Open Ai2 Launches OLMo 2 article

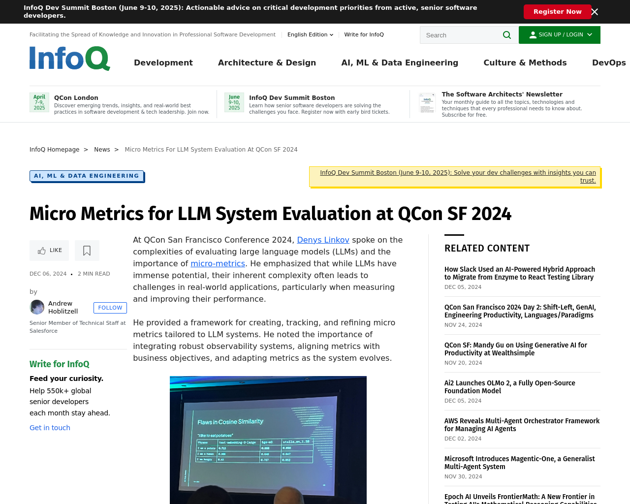coord(510,387)
